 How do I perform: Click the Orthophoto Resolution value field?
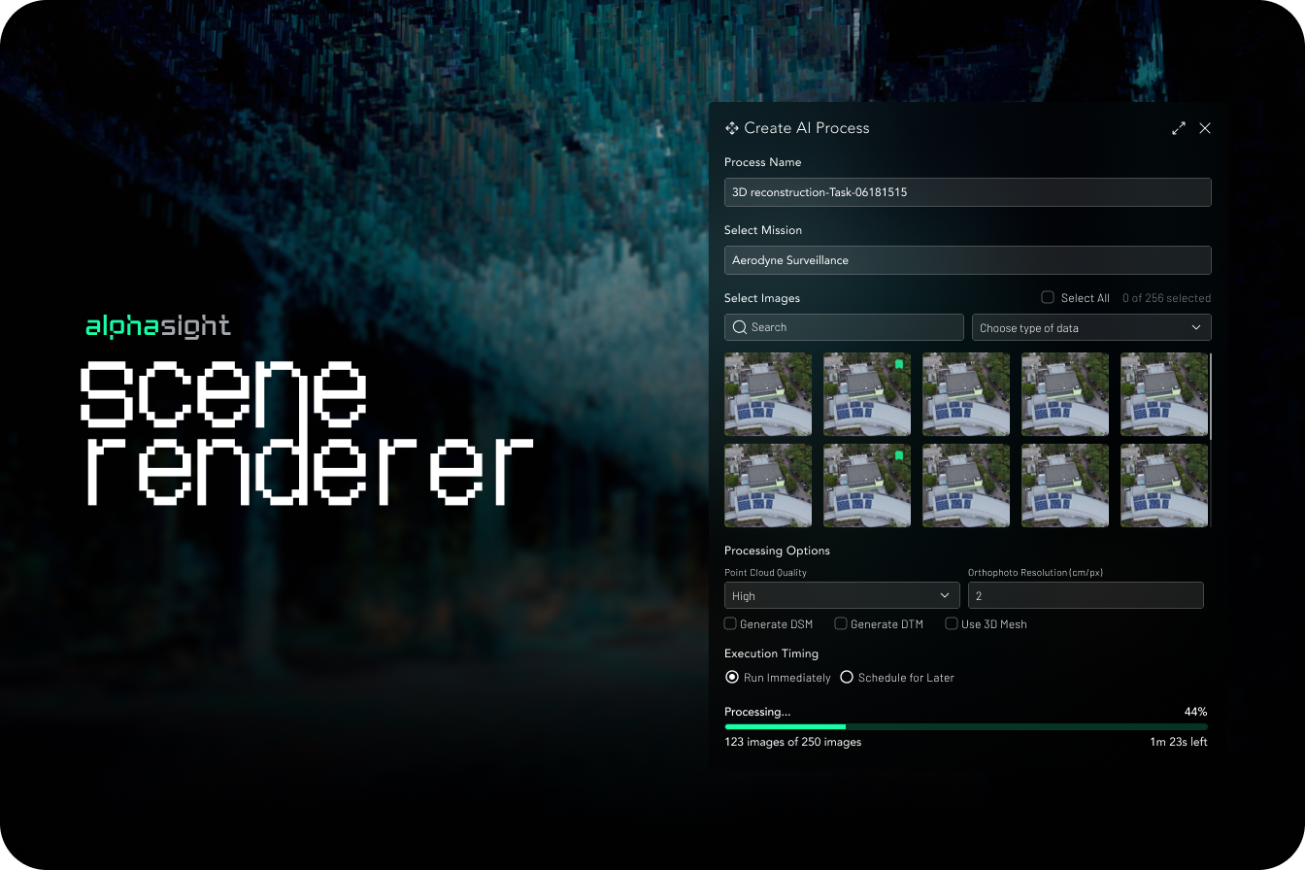click(1086, 595)
